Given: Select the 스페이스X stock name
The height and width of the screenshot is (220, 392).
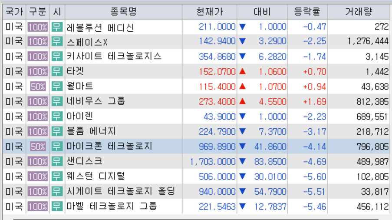Looking at the screenshot, I should point(87,42).
